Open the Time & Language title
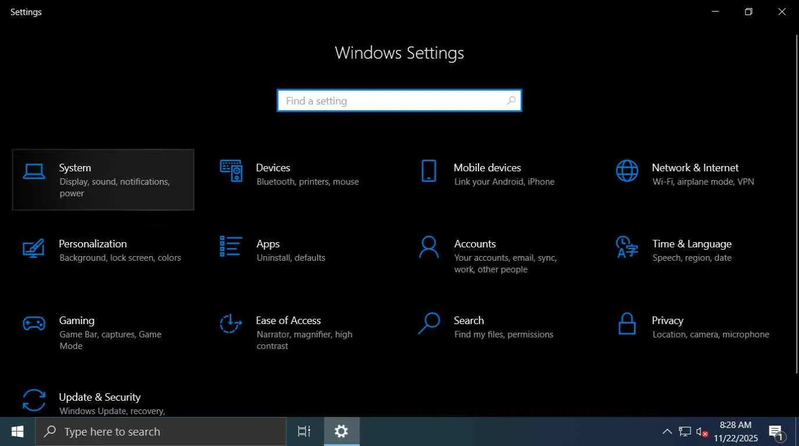The height and width of the screenshot is (446, 799). pyautogui.click(x=692, y=244)
